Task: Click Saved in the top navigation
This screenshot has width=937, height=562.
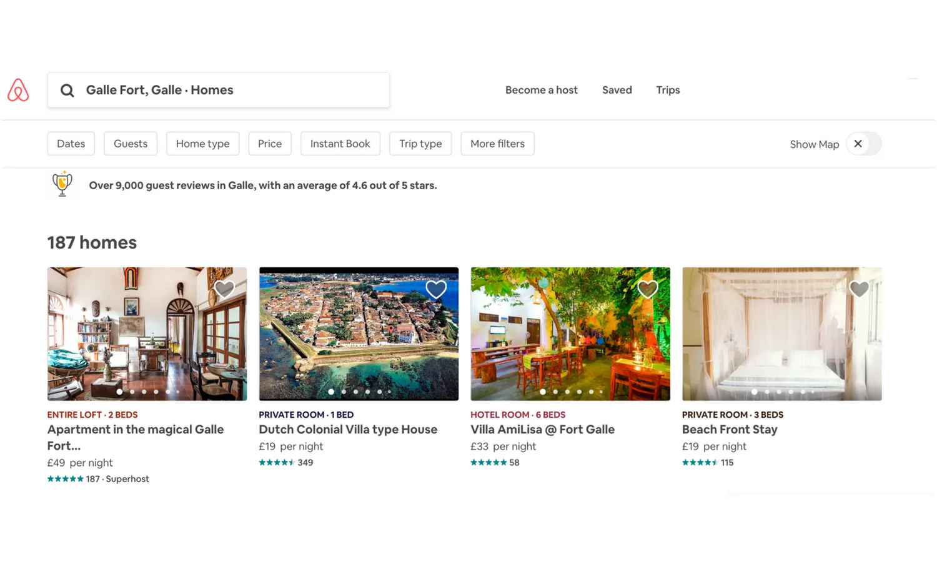Action: pyautogui.click(x=617, y=90)
